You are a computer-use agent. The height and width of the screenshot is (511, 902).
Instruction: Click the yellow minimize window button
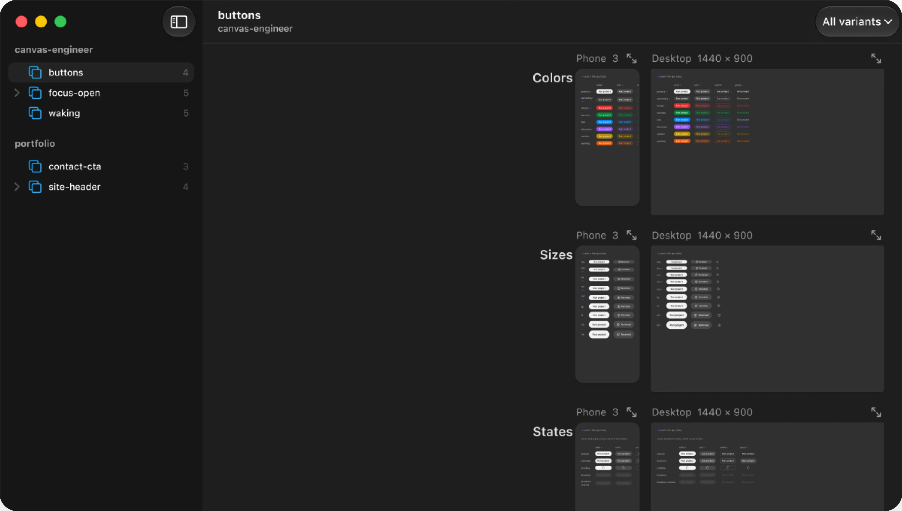(x=41, y=22)
